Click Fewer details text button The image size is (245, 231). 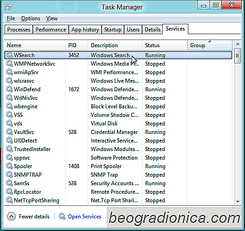point(34,217)
